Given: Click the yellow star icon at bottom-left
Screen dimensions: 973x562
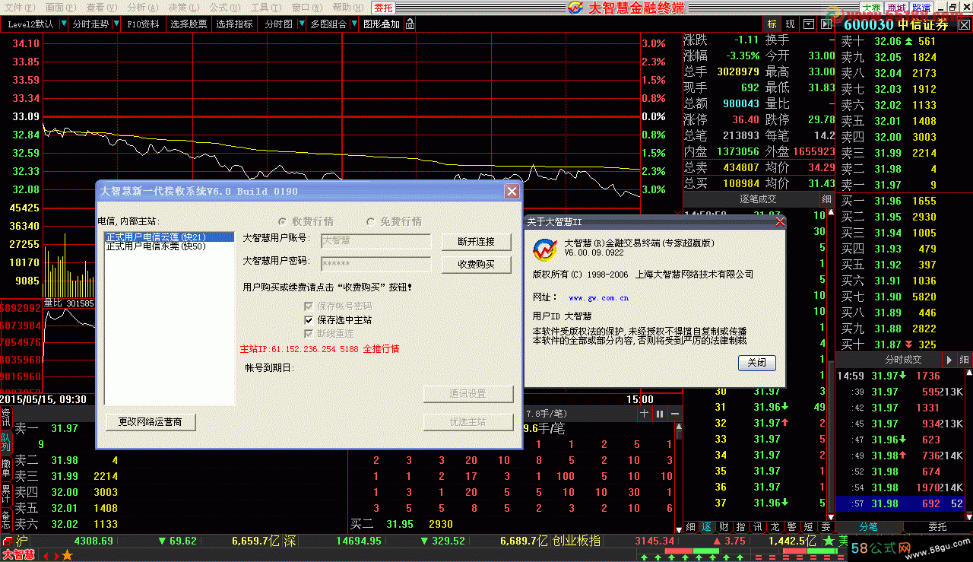Looking at the screenshot, I should click(x=67, y=555).
